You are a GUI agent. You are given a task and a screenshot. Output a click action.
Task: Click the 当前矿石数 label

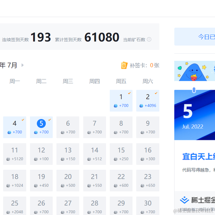point(134,40)
